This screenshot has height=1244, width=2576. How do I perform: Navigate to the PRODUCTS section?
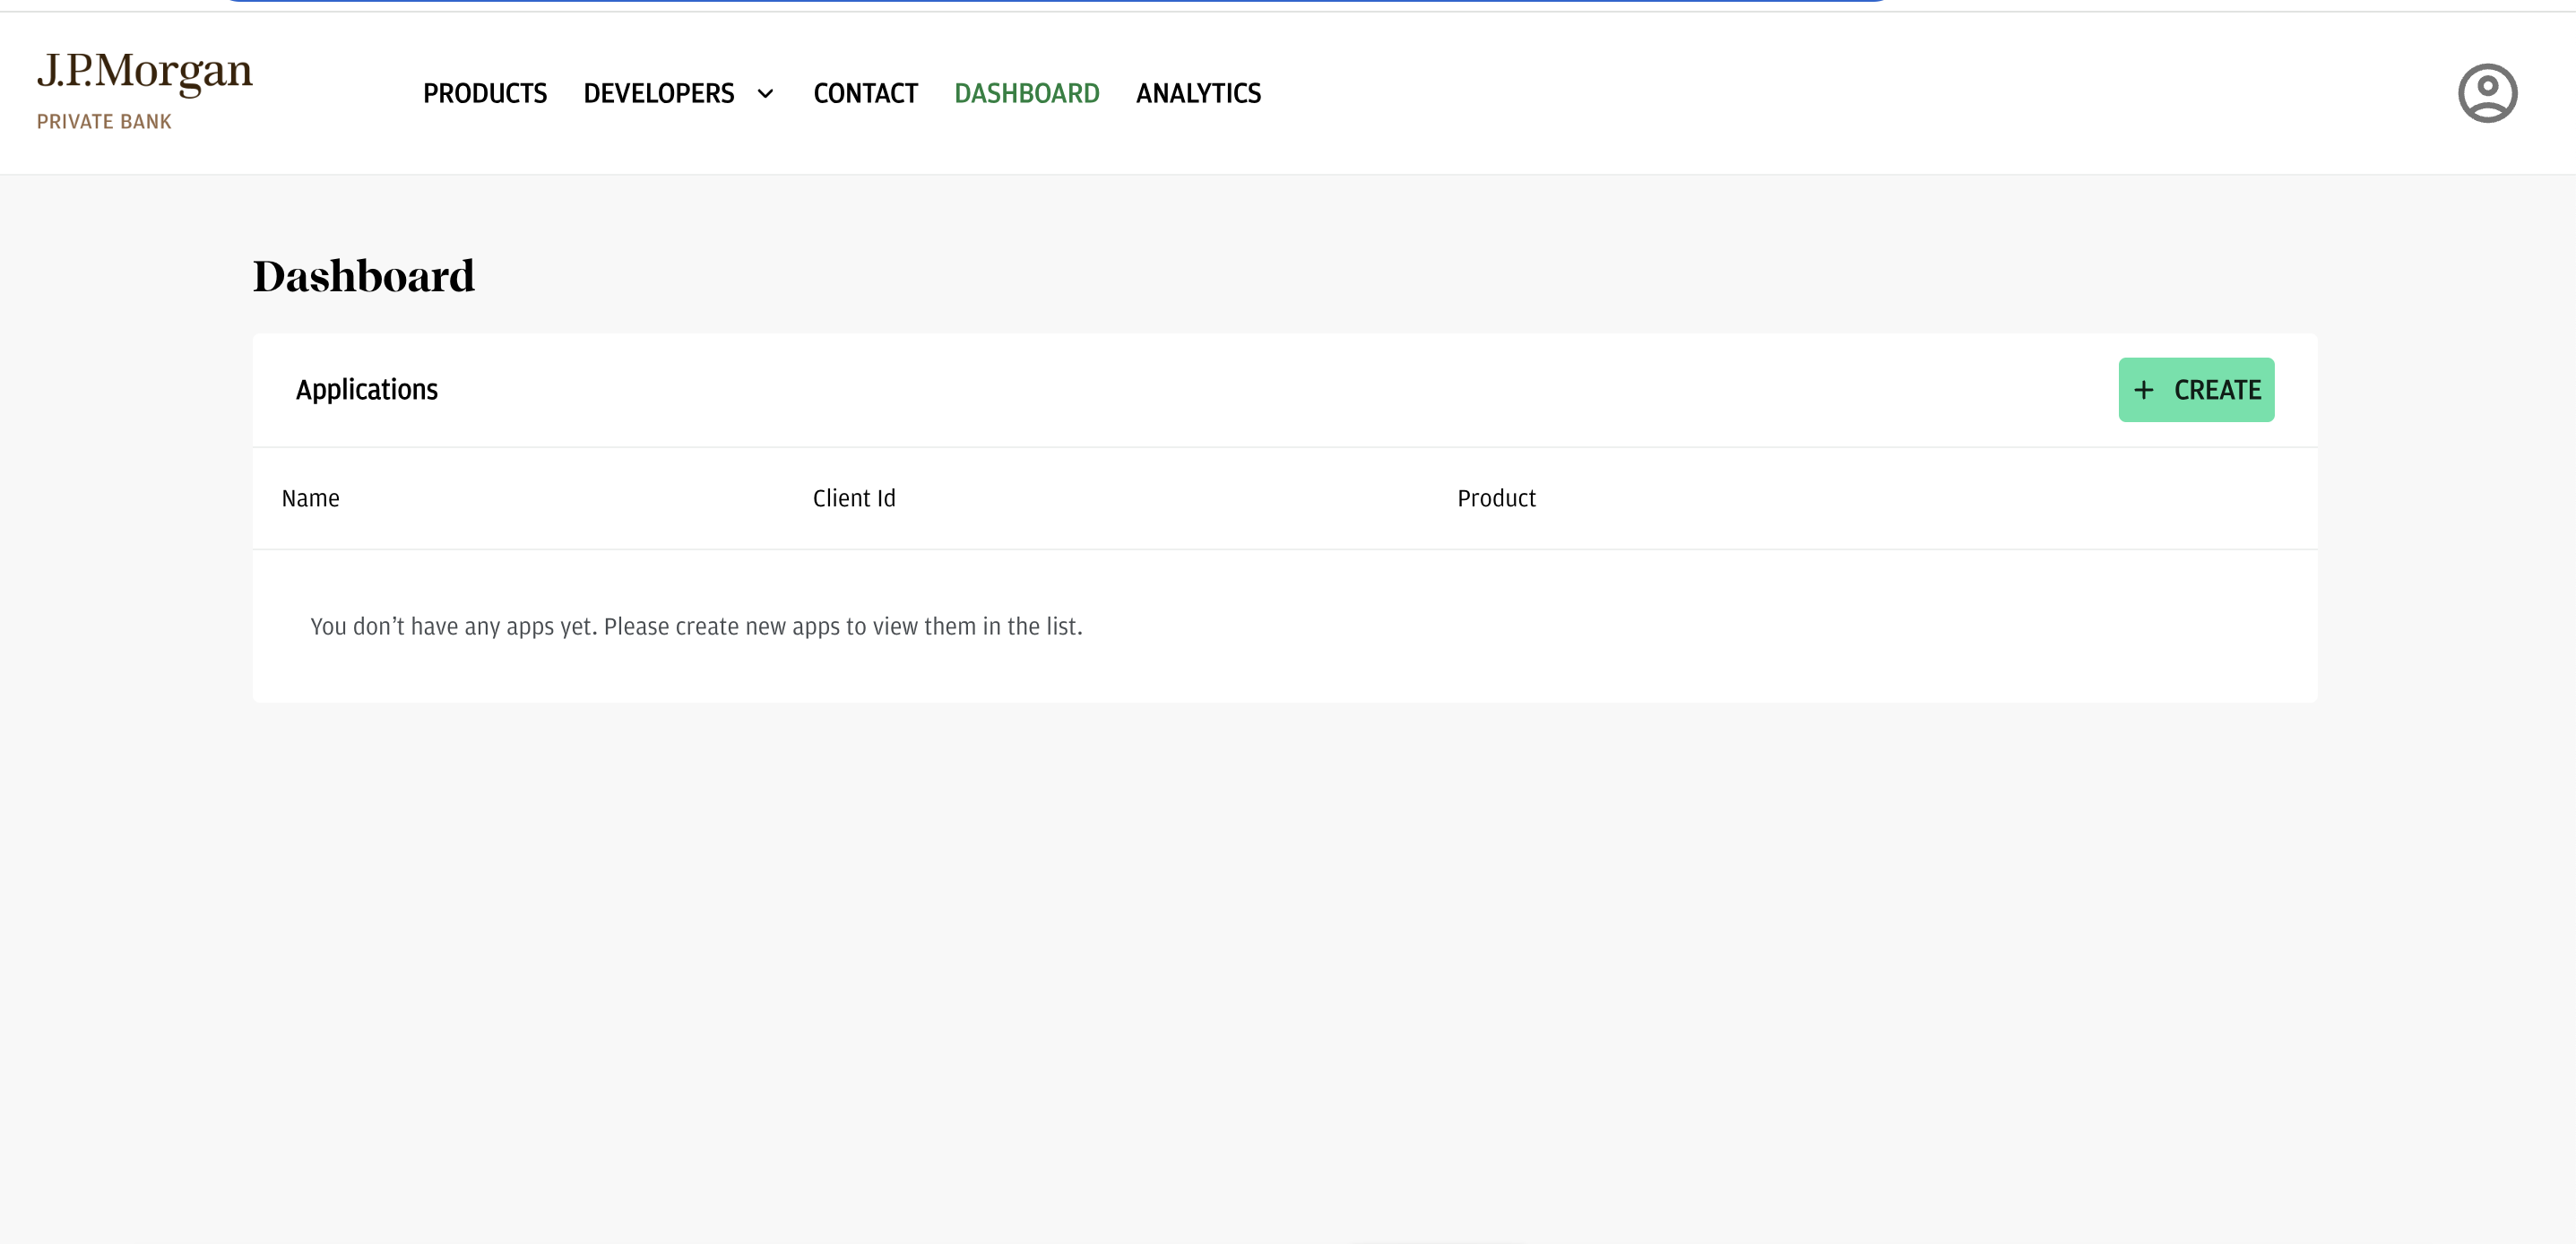pyautogui.click(x=485, y=93)
